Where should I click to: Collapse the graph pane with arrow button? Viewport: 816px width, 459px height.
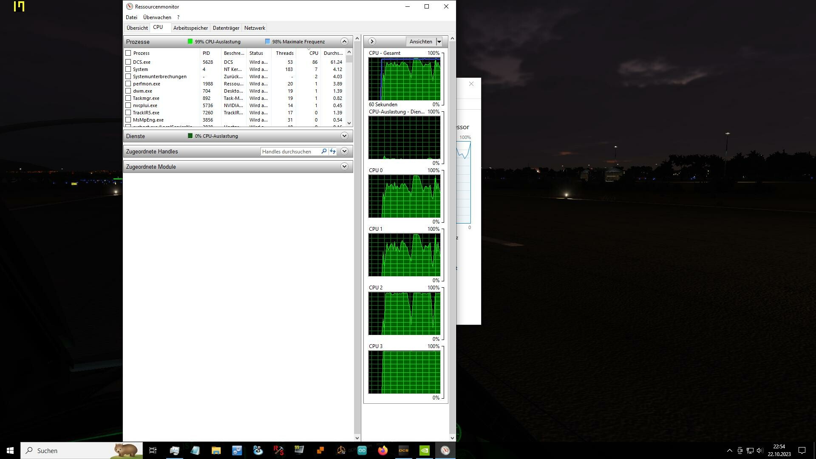point(372,41)
